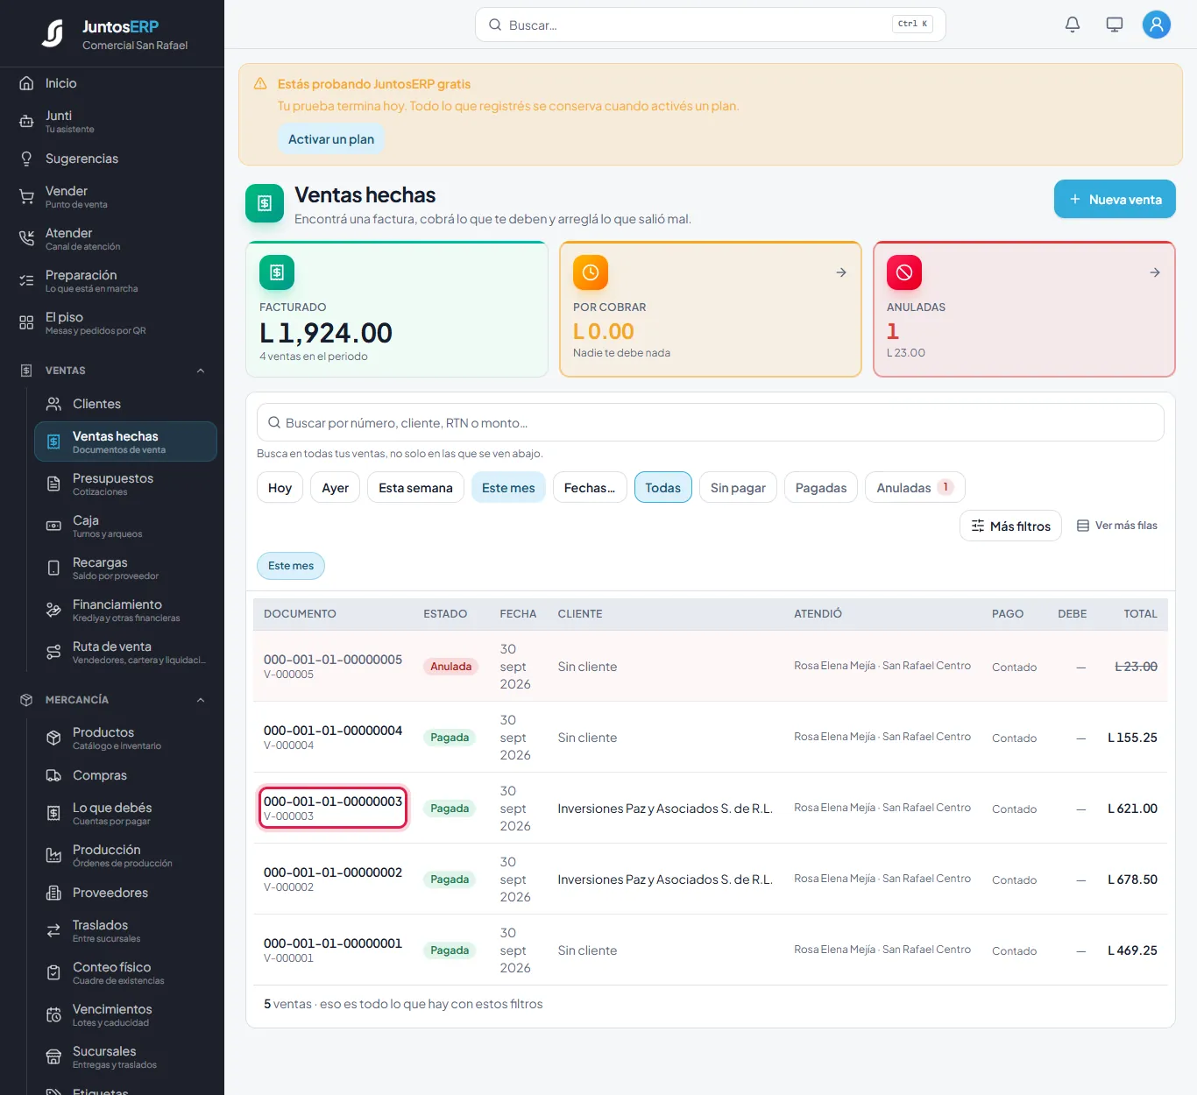Toggle the Pagadas filter chip
1197x1095 pixels.
[821, 488]
